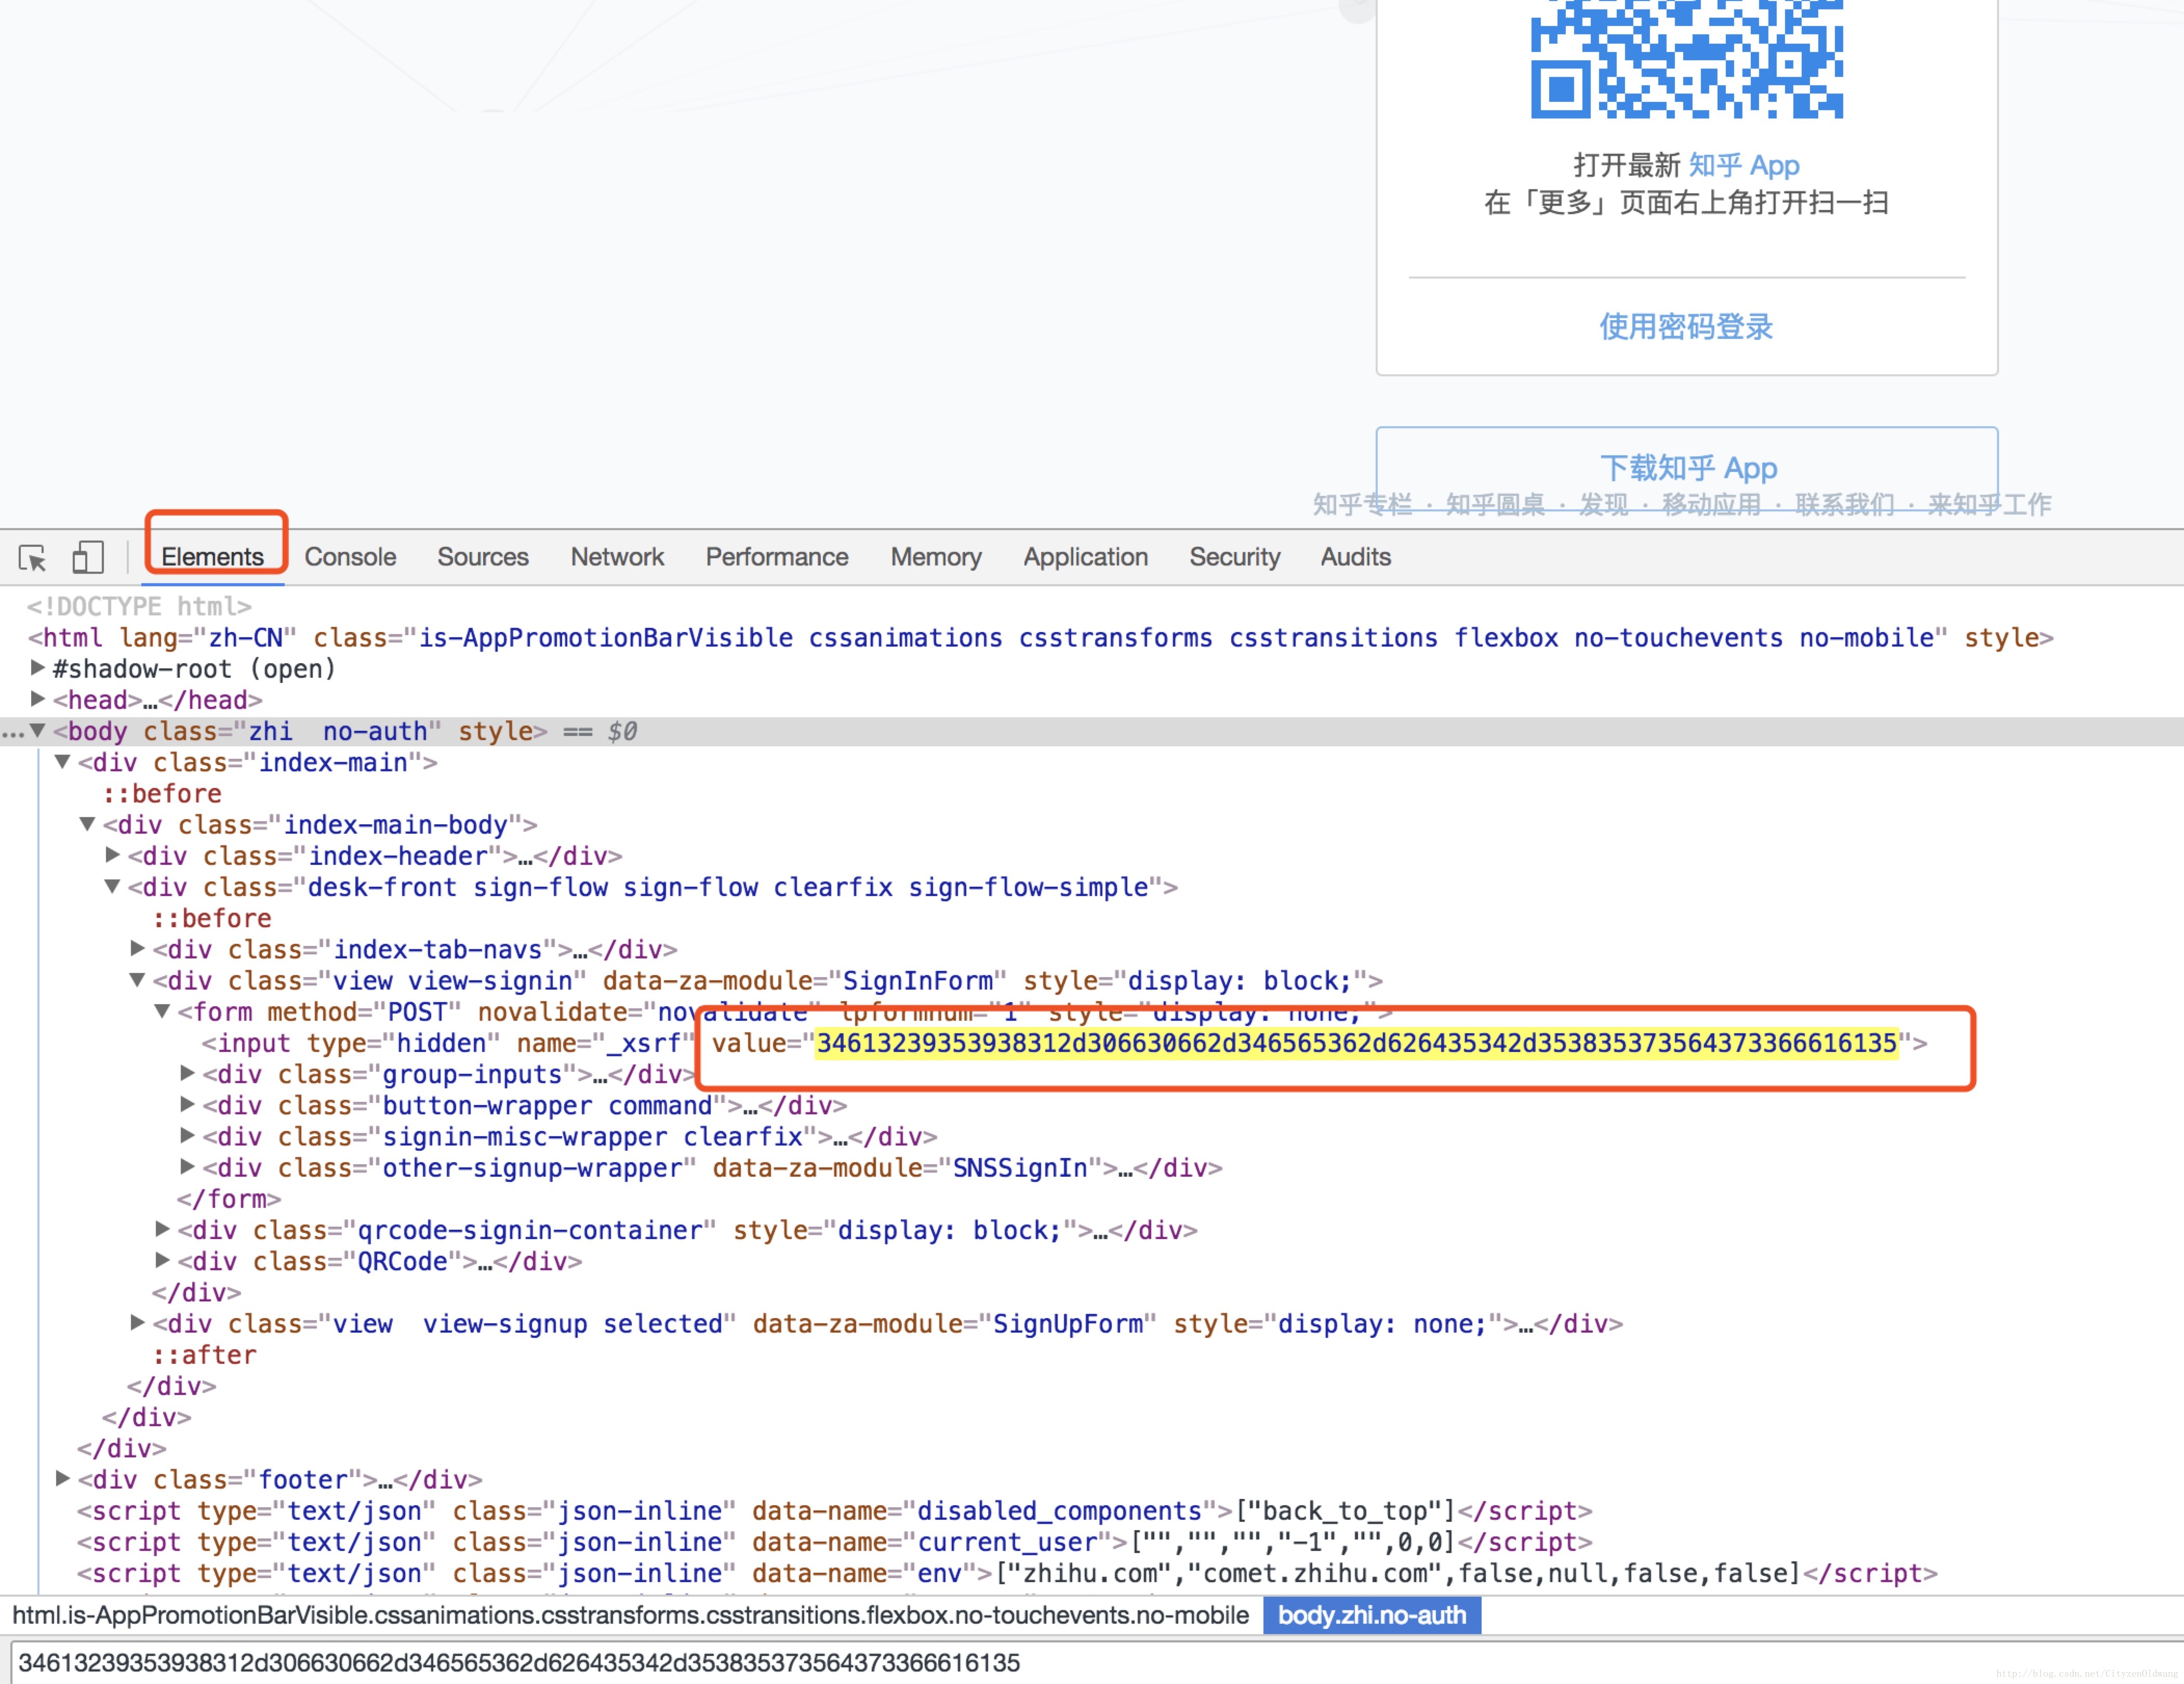This screenshot has height=1684, width=2184.
Task: Switch to the Memory tab
Action: click(936, 557)
